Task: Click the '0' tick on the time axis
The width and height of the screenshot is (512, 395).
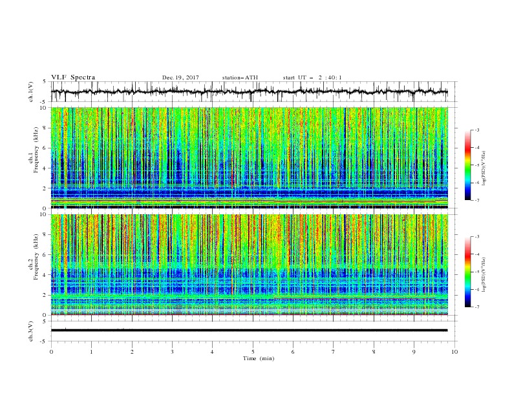Action: (x=51, y=352)
